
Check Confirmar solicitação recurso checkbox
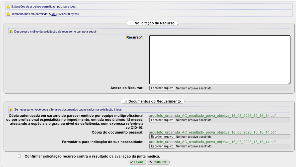click(x=19, y=156)
